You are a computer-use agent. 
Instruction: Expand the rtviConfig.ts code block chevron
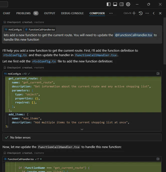pos(82,129)
